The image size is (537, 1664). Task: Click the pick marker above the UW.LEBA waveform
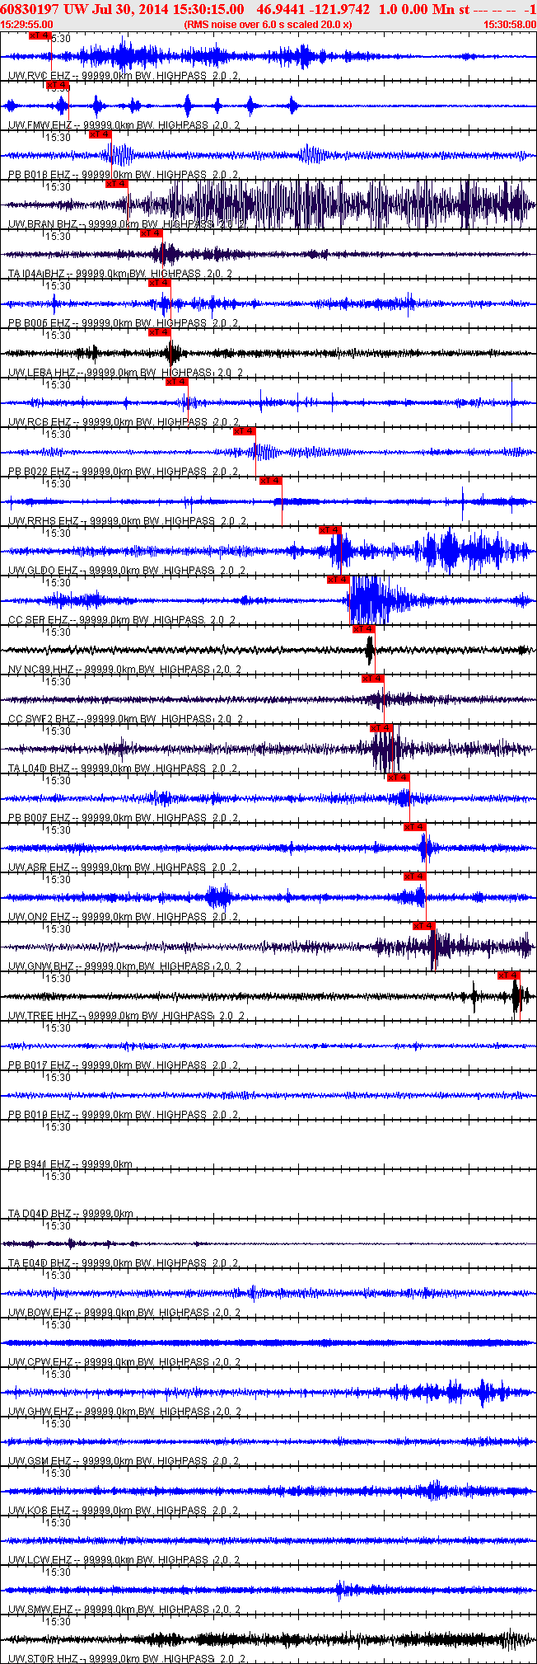click(160, 332)
